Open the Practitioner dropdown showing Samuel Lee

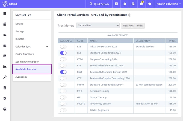(98, 26)
